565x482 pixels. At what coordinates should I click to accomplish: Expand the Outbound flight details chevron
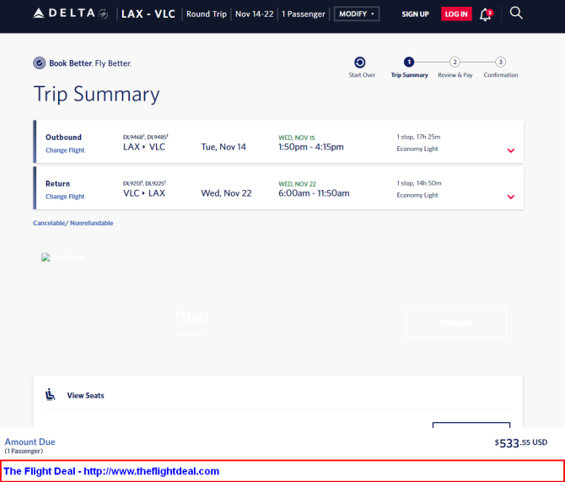click(x=510, y=150)
